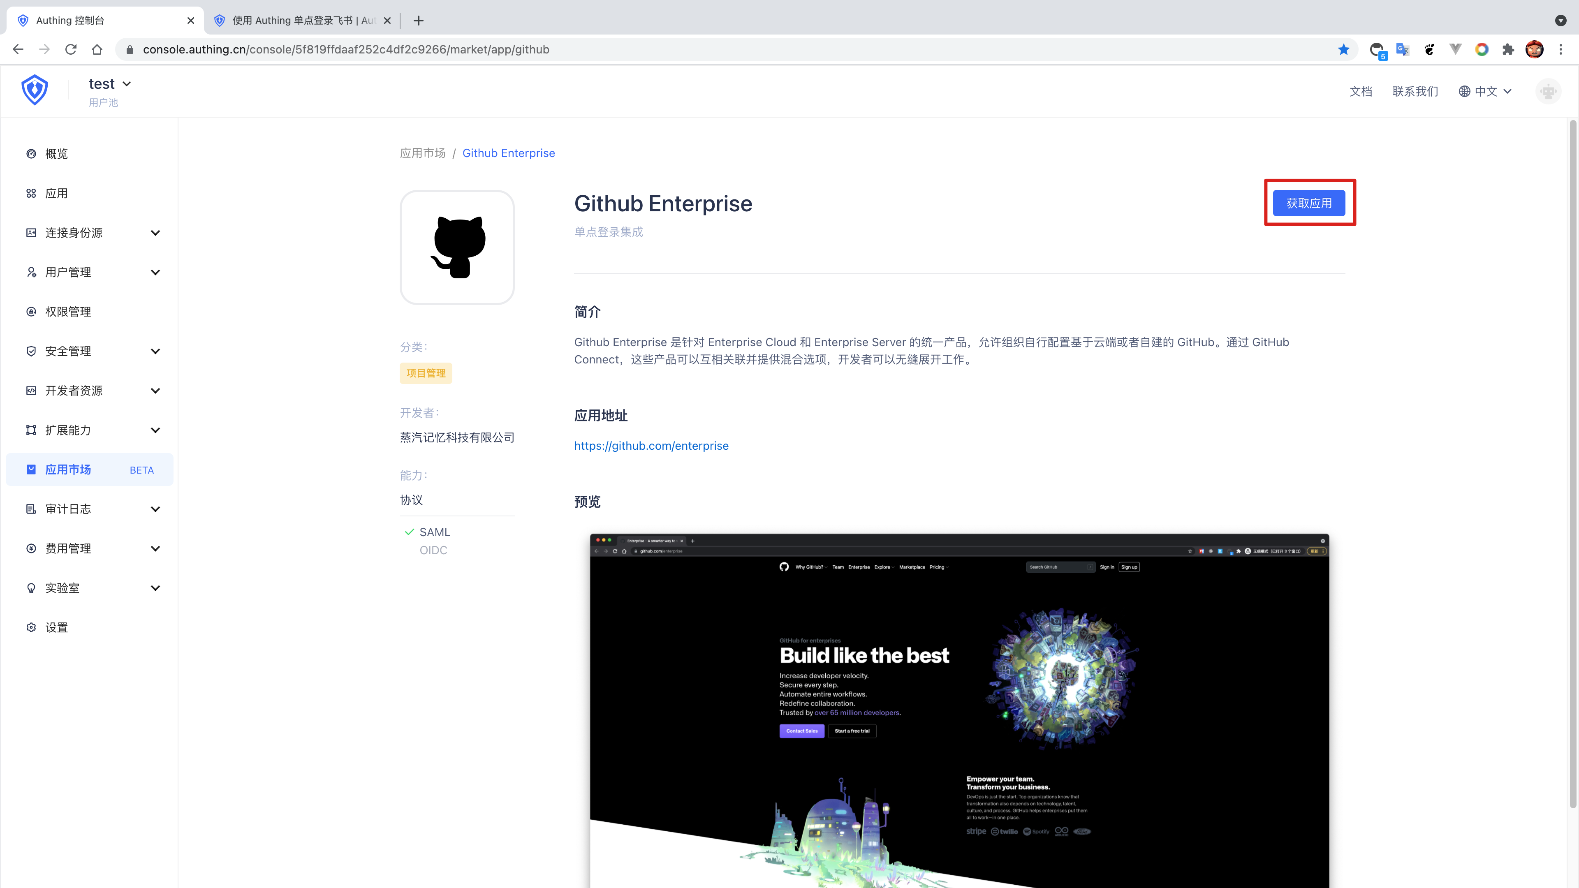Click the 应用市场 marketplace icon
Viewport: 1579px width, 888px height.
[31, 469]
